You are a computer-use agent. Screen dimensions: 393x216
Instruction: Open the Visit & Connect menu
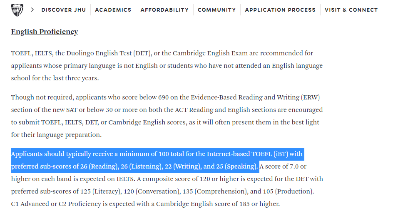tap(351, 10)
